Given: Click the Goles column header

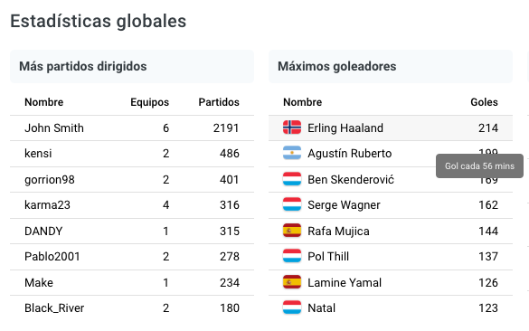Looking at the screenshot, I should pos(484,102).
